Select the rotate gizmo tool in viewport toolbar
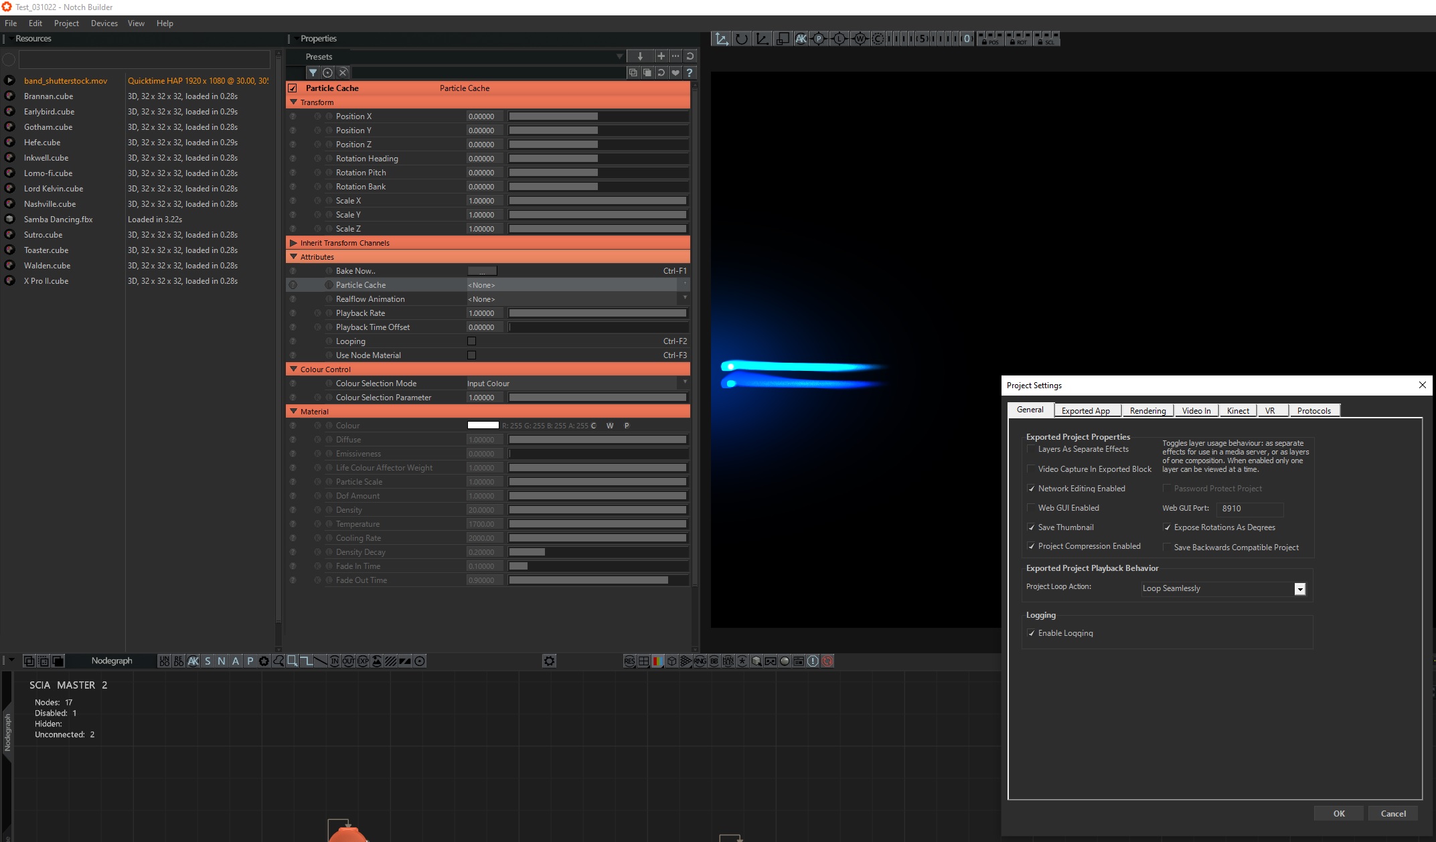 742,39
